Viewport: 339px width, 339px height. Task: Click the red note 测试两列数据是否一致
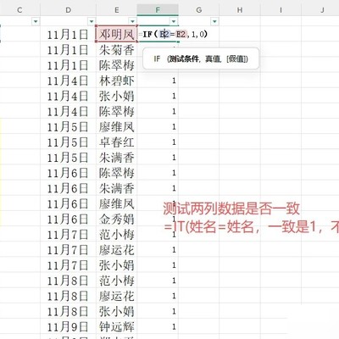point(231,209)
